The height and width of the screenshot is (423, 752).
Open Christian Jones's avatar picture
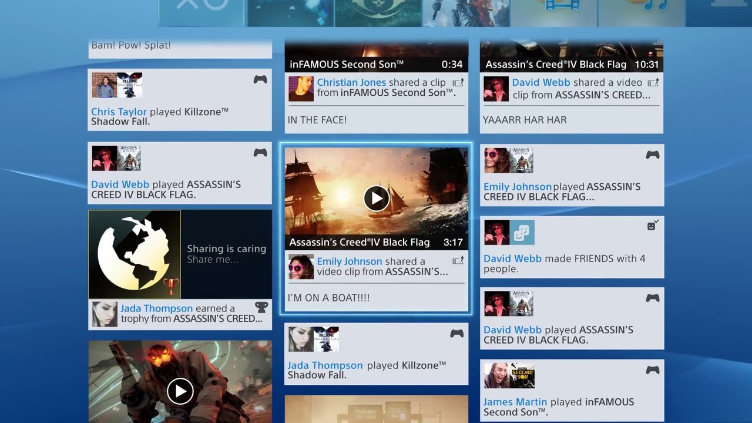301,89
